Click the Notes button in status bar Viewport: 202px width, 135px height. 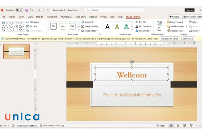[x=161, y=126]
